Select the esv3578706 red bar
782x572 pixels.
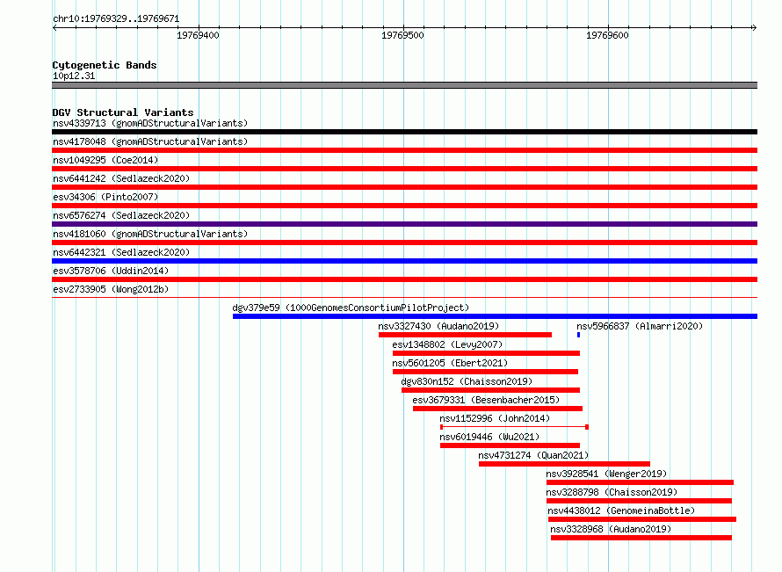pyautogui.click(x=404, y=279)
